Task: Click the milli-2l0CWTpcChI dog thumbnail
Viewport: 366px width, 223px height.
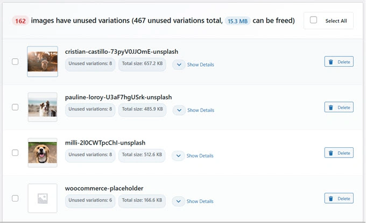Action: [x=43, y=153]
